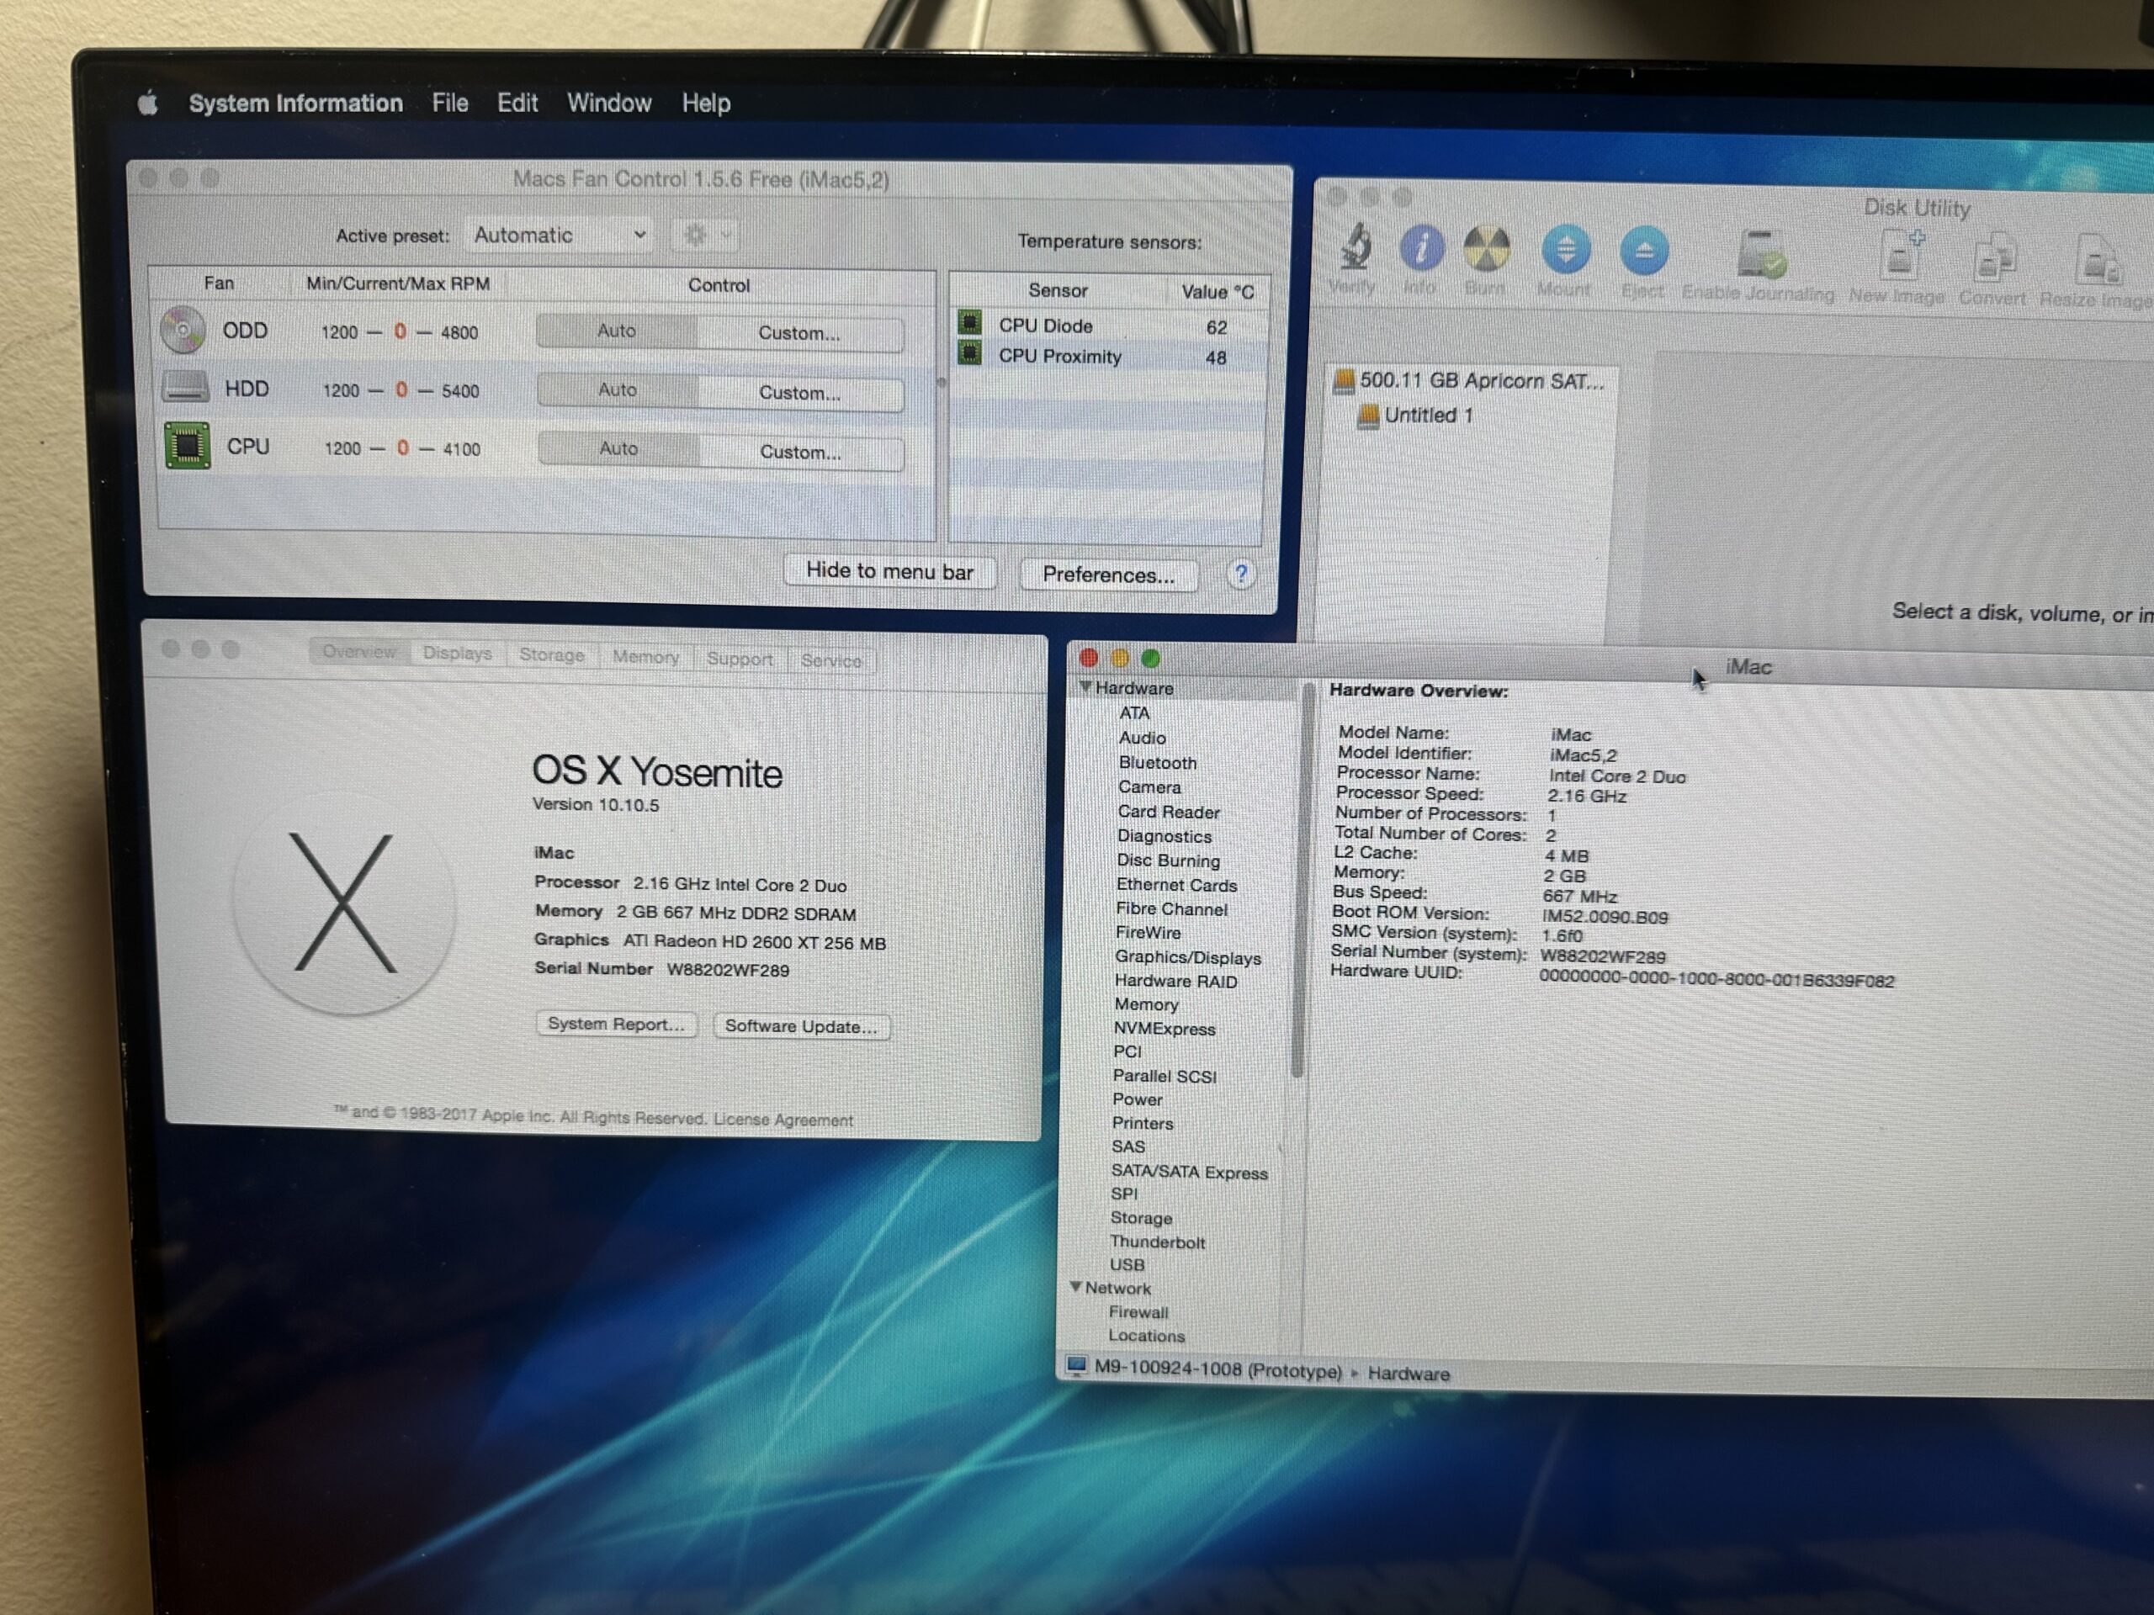Open the Active preset Automatic dropdown
The image size is (2154, 1615).
click(x=559, y=235)
